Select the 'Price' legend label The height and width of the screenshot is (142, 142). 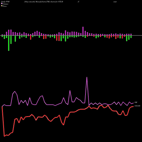[x=5, y=6]
